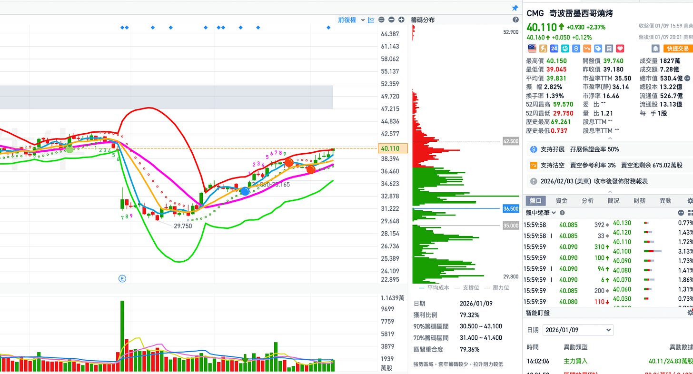Click the 歷史最高 69.261 value
This screenshot has width=693, height=374.
tap(560, 122)
